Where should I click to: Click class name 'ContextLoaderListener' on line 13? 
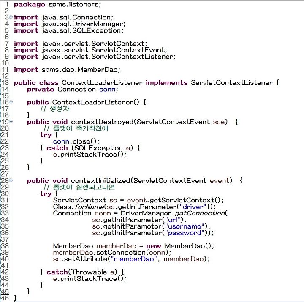(x=102, y=83)
